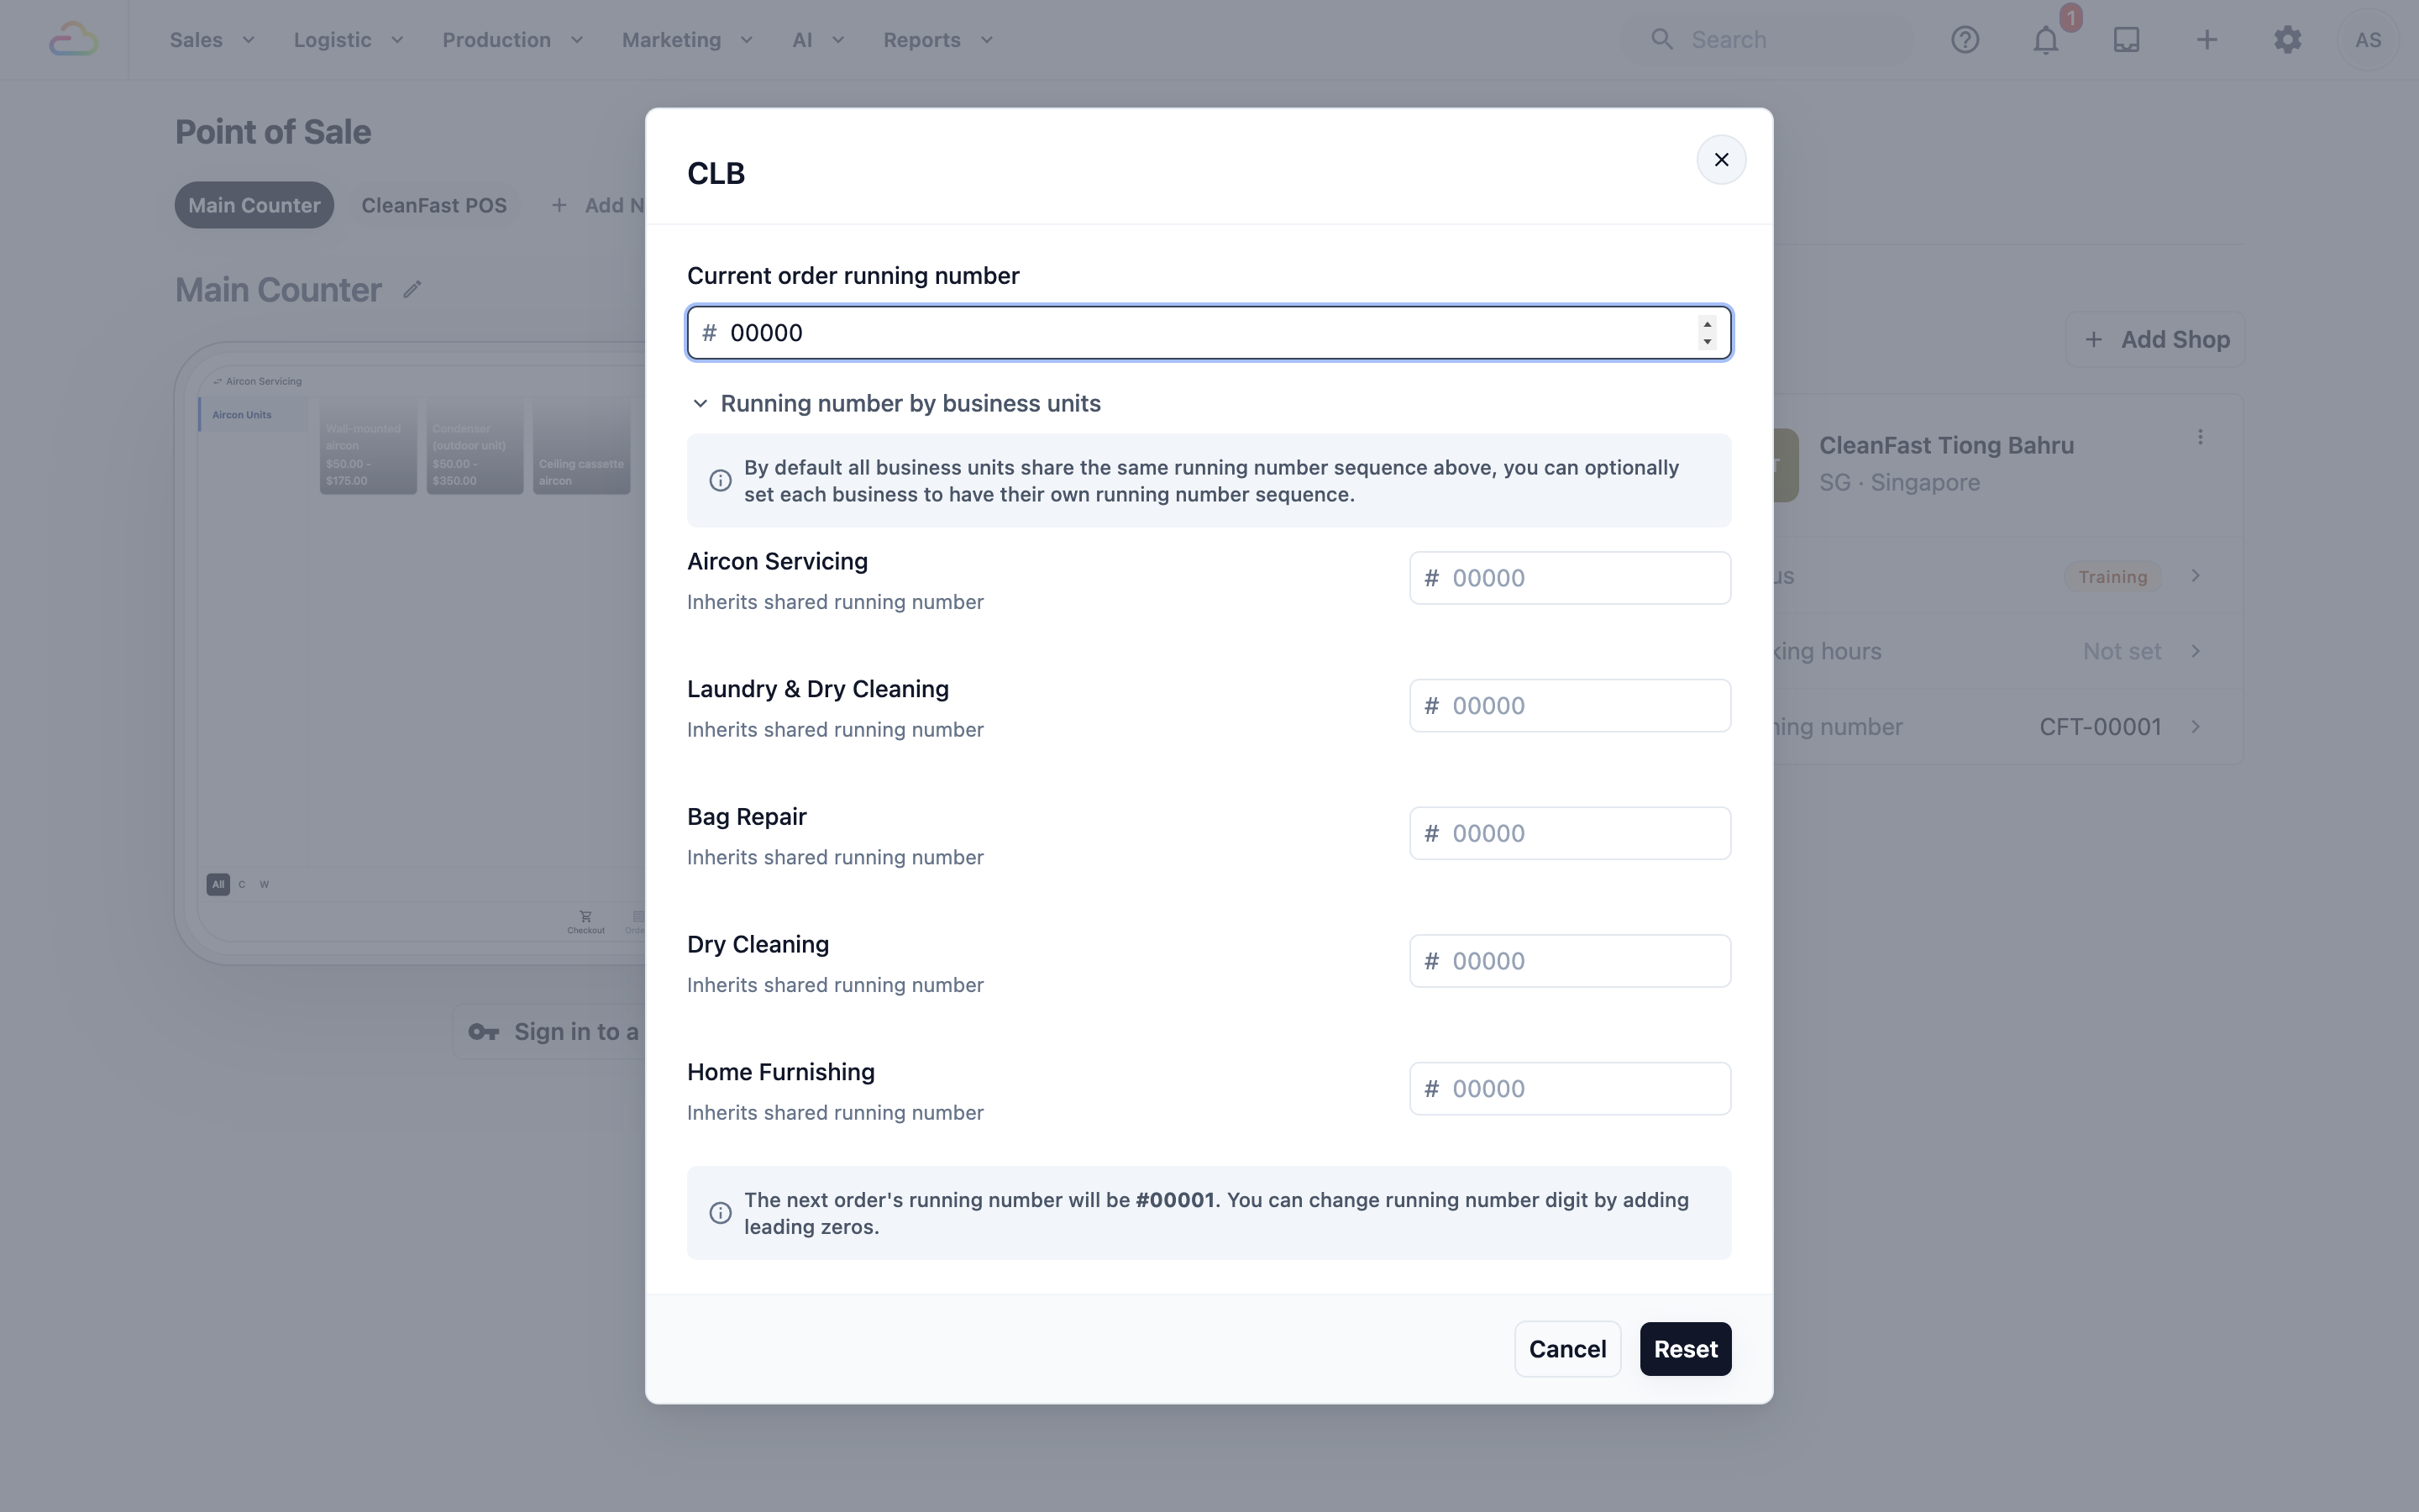Viewport: 2419px width, 1512px height.
Task: Click the Bag Repair running number field
Action: click(x=1569, y=833)
